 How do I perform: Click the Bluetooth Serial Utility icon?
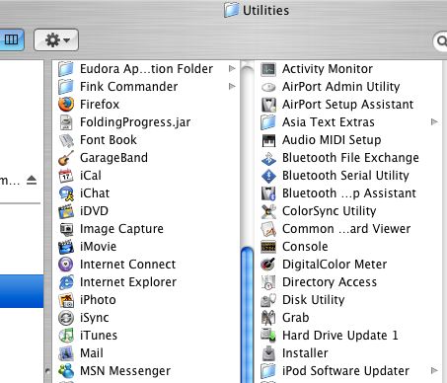coord(268,176)
